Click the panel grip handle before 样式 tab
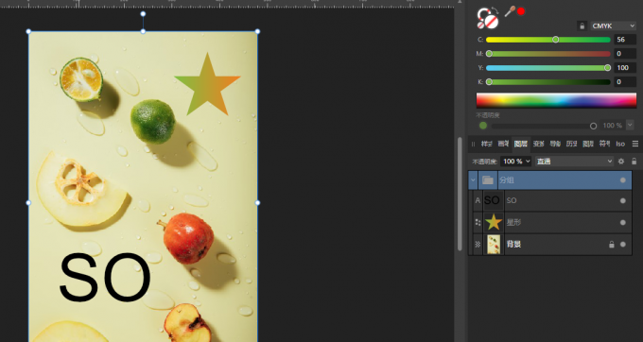 pos(473,144)
